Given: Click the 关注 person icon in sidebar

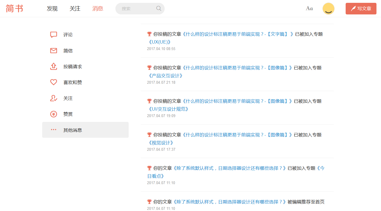Looking at the screenshot, I should coord(54,98).
